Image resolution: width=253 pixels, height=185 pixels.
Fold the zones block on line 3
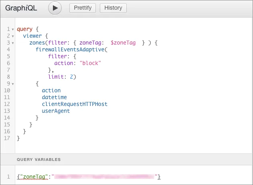13,43
